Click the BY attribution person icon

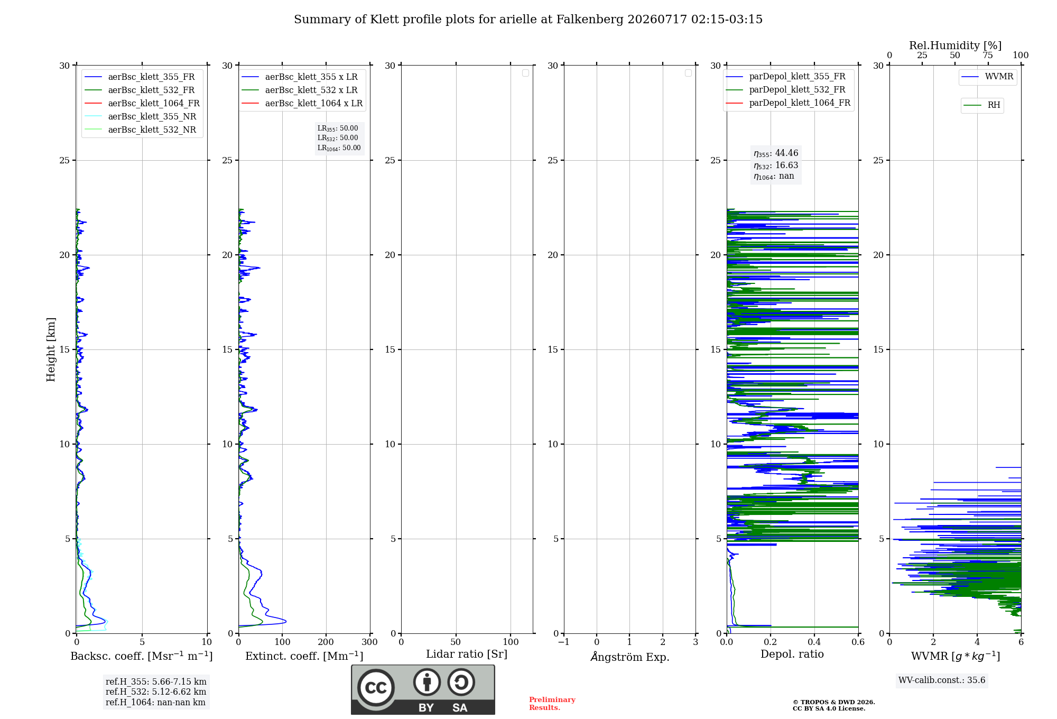[x=426, y=682]
